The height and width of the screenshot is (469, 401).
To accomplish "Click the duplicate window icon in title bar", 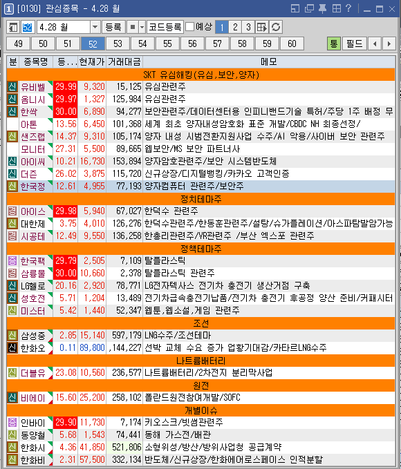I will 309,8.
